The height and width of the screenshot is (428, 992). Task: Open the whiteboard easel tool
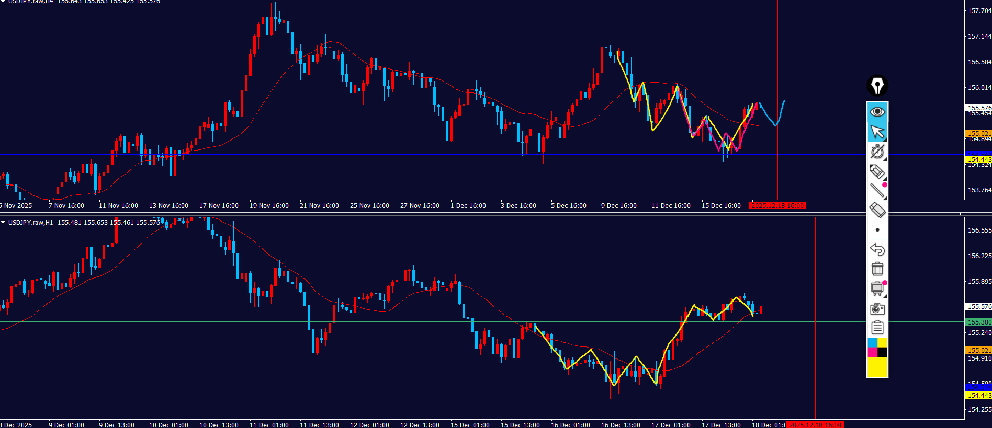pos(877,288)
